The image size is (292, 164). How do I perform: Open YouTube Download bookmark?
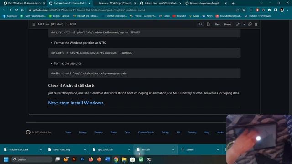pos(229,16)
